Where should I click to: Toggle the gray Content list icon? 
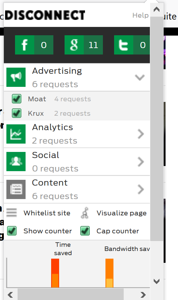(x=16, y=189)
